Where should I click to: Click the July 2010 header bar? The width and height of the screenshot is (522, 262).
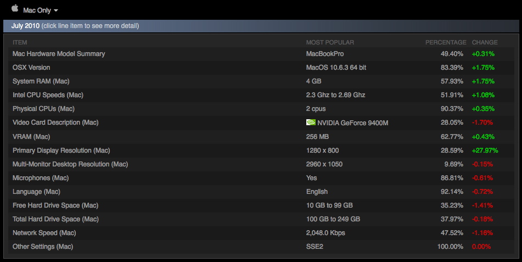click(x=261, y=26)
